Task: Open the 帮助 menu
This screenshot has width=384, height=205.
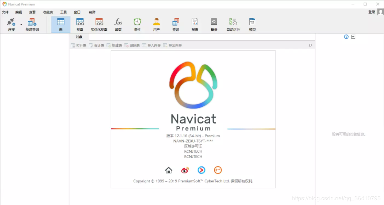Action: coord(92,12)
